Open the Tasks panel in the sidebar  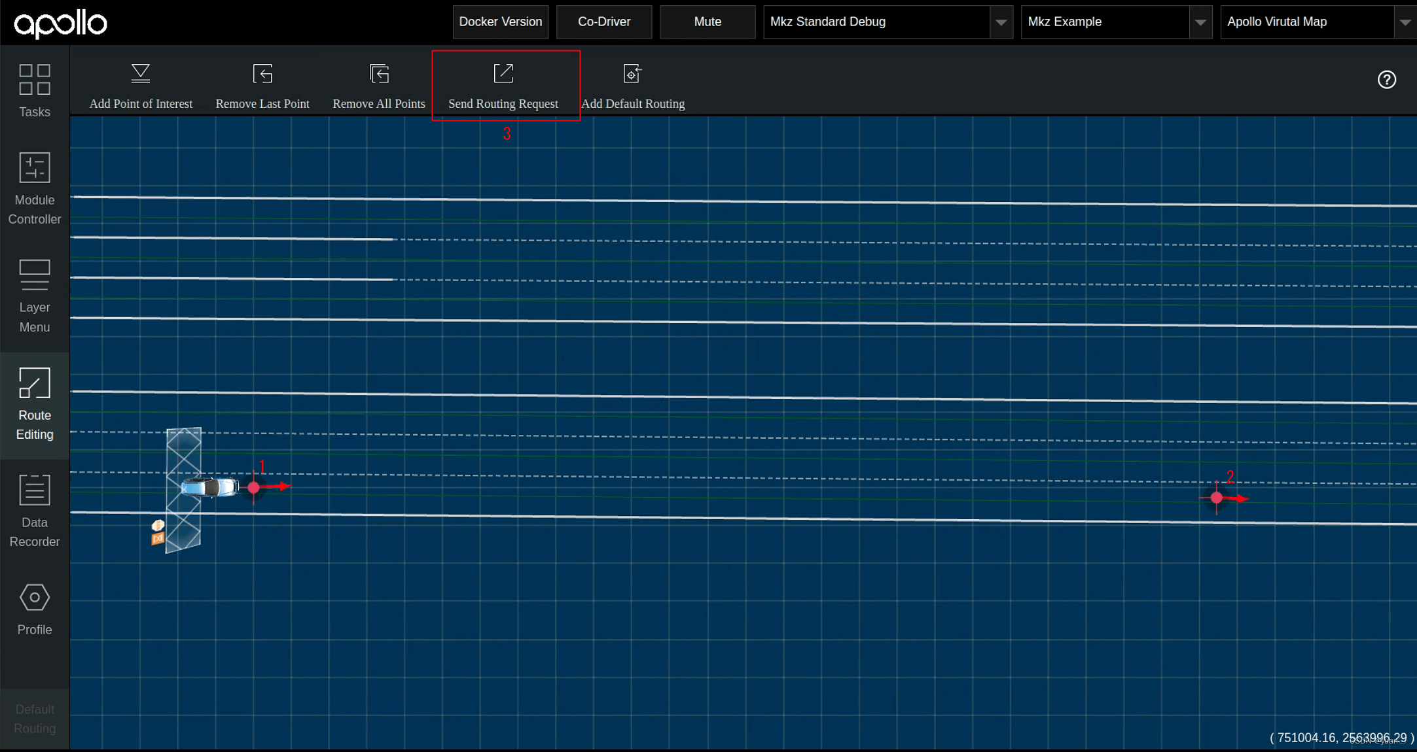coord(35,90)
